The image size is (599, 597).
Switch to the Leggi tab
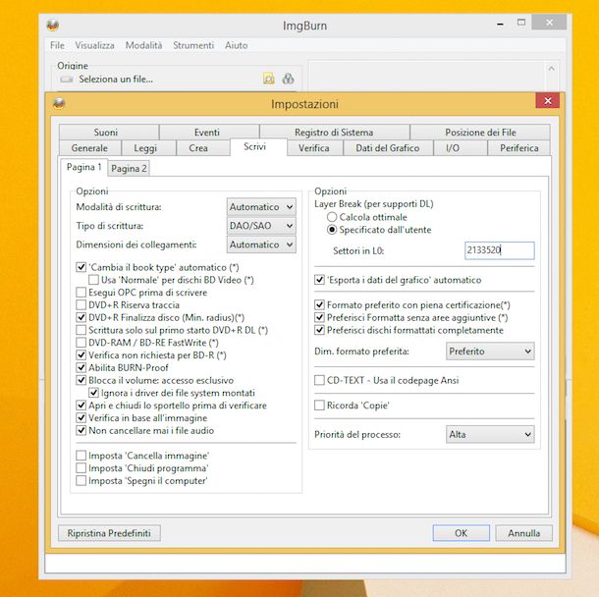(148, 148)
